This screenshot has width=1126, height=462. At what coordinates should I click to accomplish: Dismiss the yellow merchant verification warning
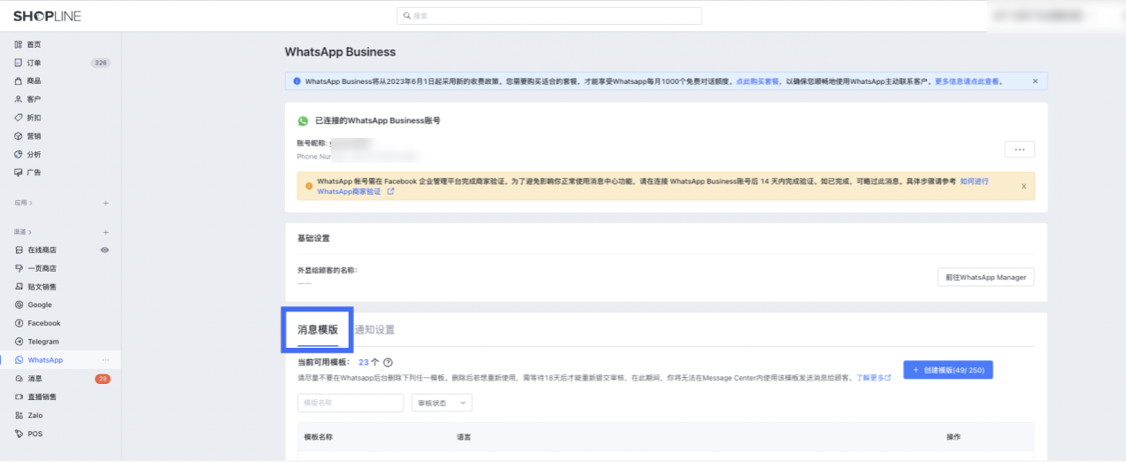[1023, 186]
